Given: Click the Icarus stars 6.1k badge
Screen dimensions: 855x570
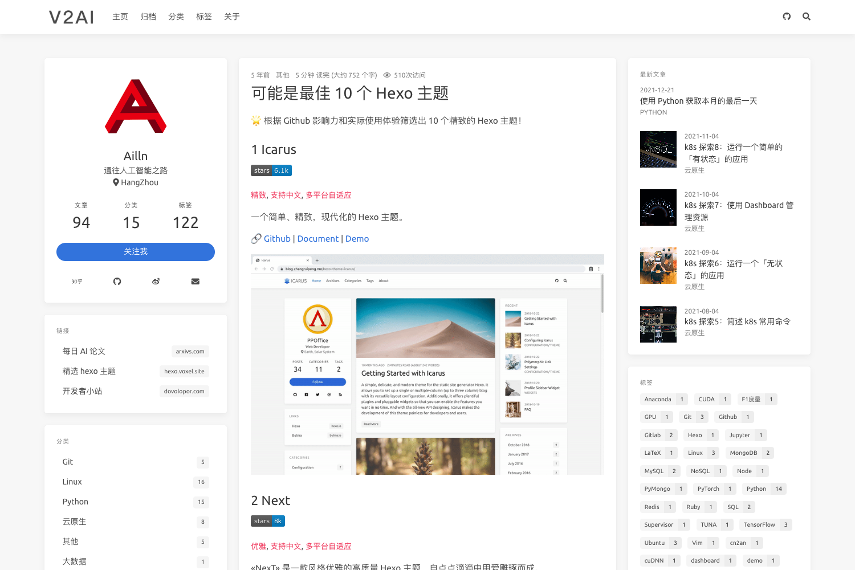Looking at the screenshot, I should [x=271, y=170].
